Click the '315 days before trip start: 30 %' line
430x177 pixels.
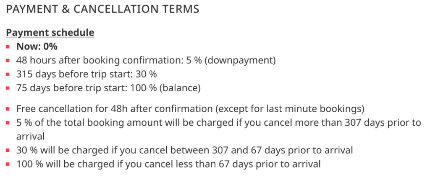87,74
